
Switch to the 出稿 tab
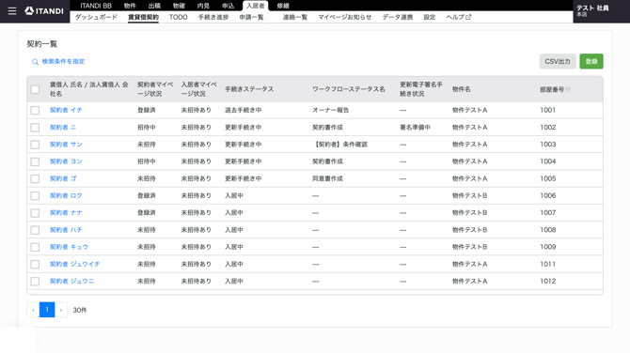(154, 6)
